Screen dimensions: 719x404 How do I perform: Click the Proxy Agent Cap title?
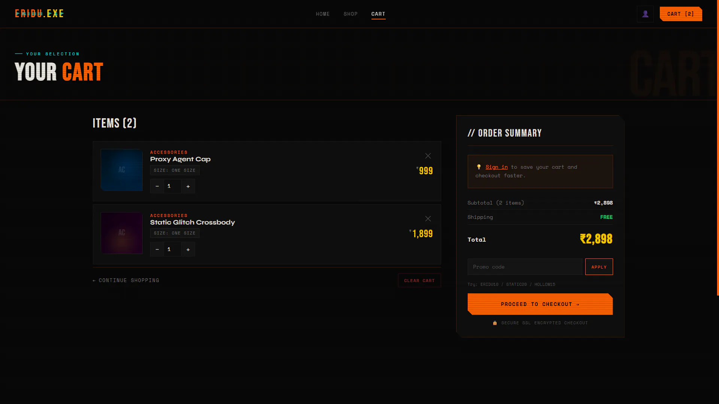coord(180,159)
